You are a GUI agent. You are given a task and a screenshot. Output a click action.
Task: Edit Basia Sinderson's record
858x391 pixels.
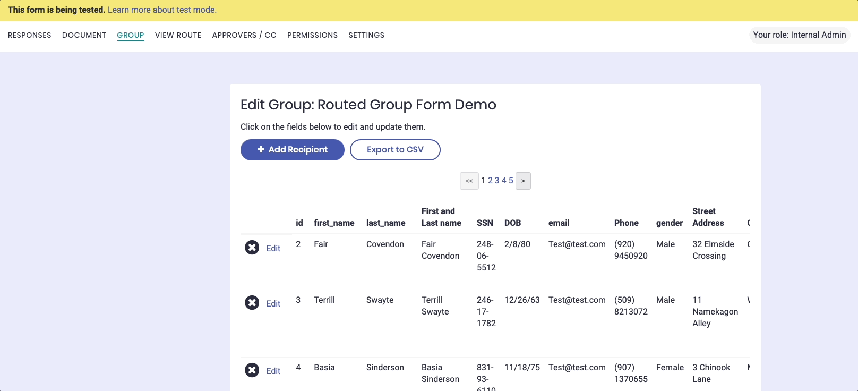tap(273, 371)
